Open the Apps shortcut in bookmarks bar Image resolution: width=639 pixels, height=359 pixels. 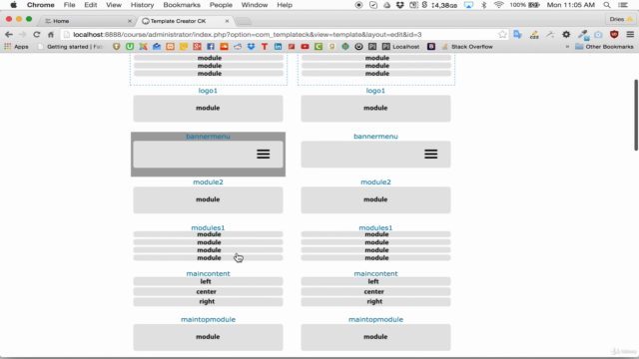tap(16, 47)
